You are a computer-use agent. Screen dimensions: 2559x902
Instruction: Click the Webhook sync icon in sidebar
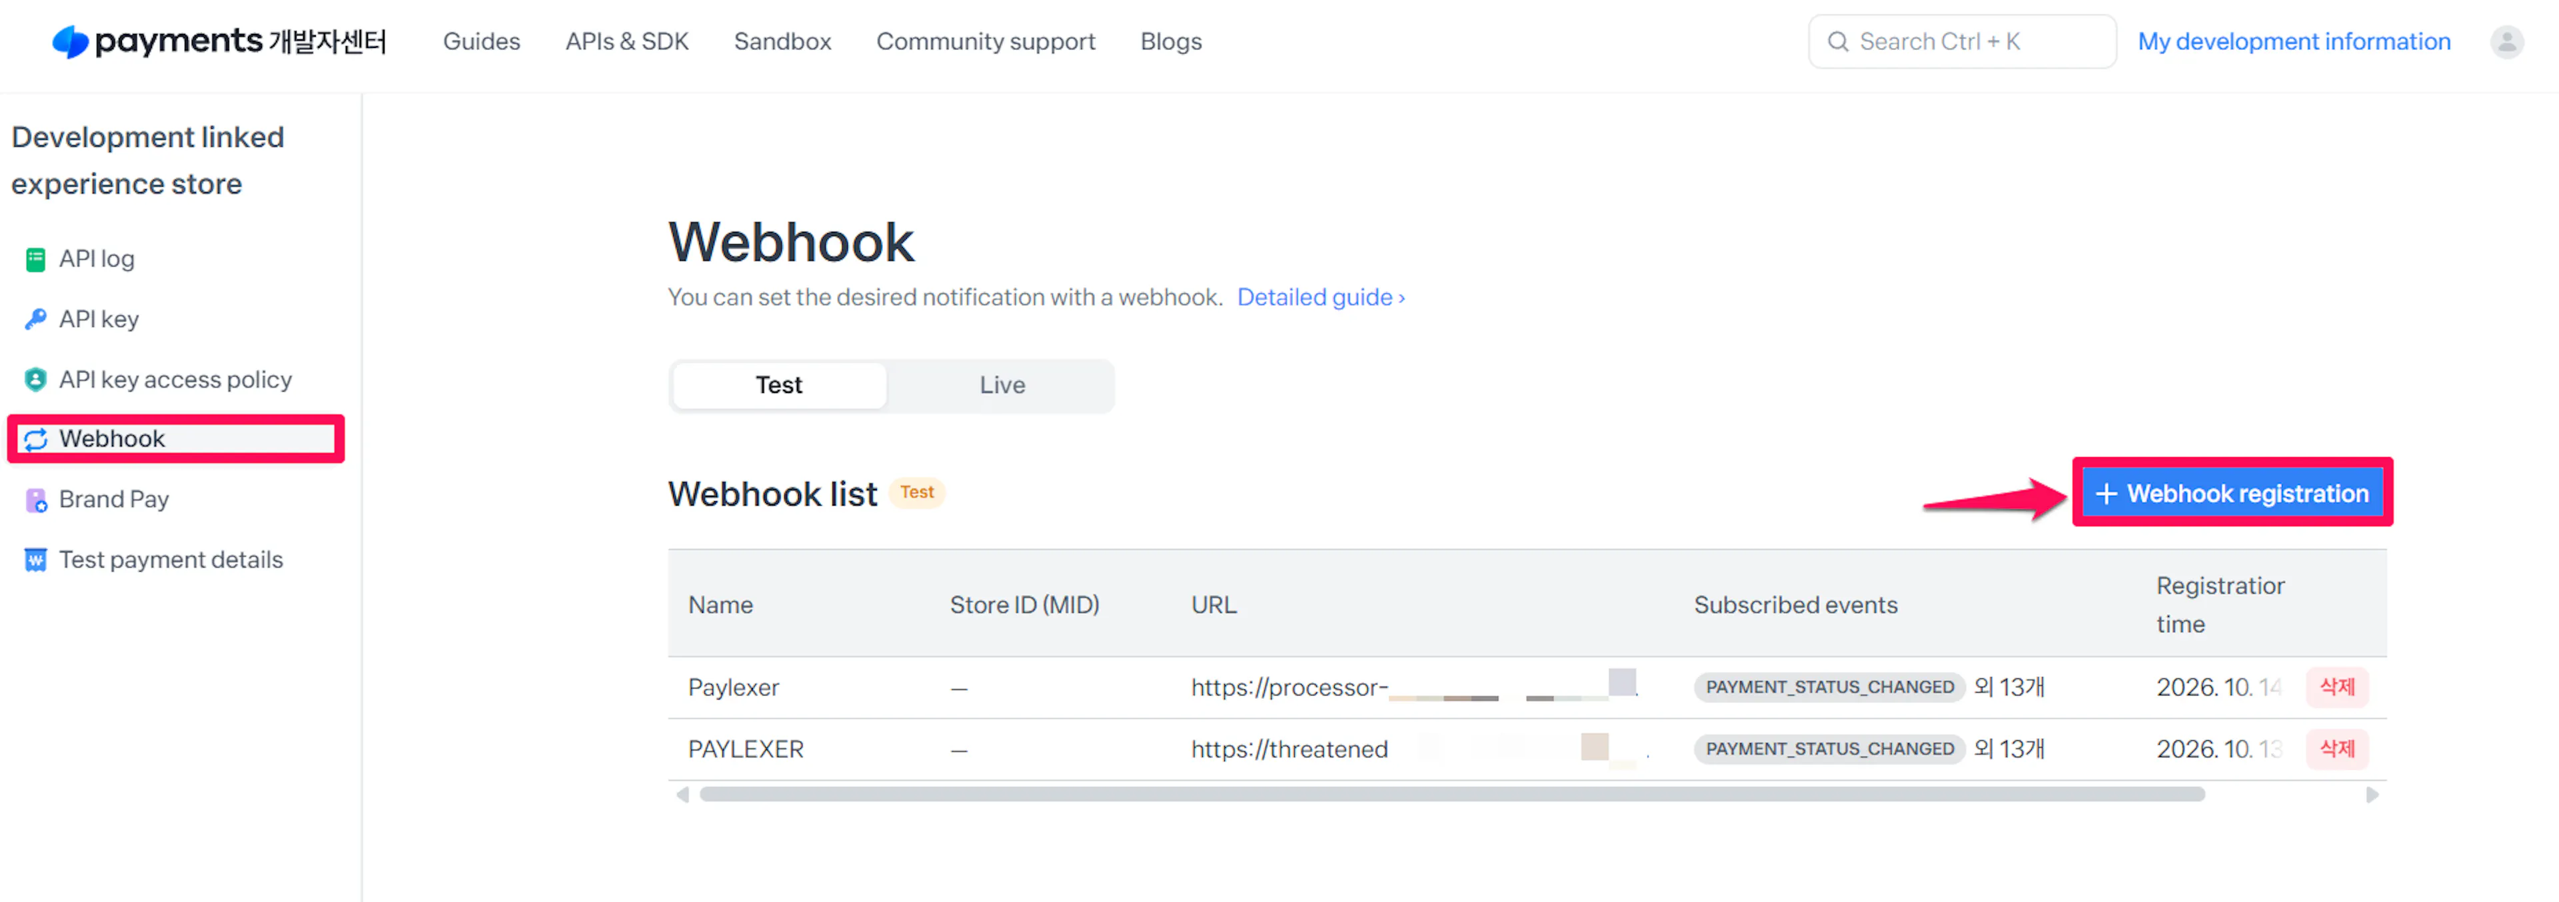point(36,439)
